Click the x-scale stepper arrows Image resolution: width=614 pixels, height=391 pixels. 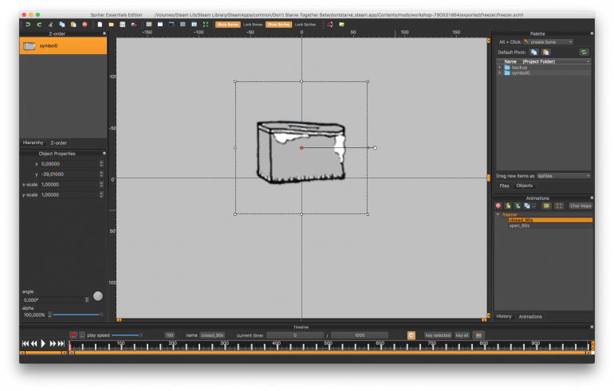(x=101, y=184)
